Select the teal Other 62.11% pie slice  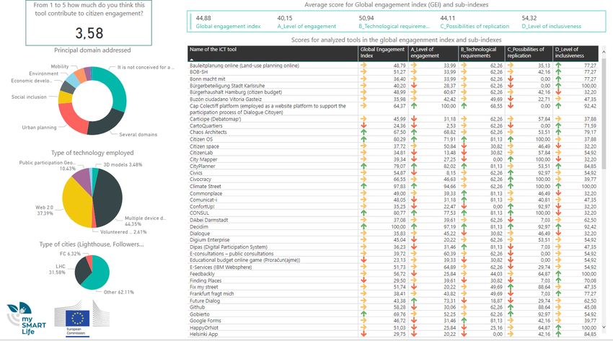pos(98,275)
